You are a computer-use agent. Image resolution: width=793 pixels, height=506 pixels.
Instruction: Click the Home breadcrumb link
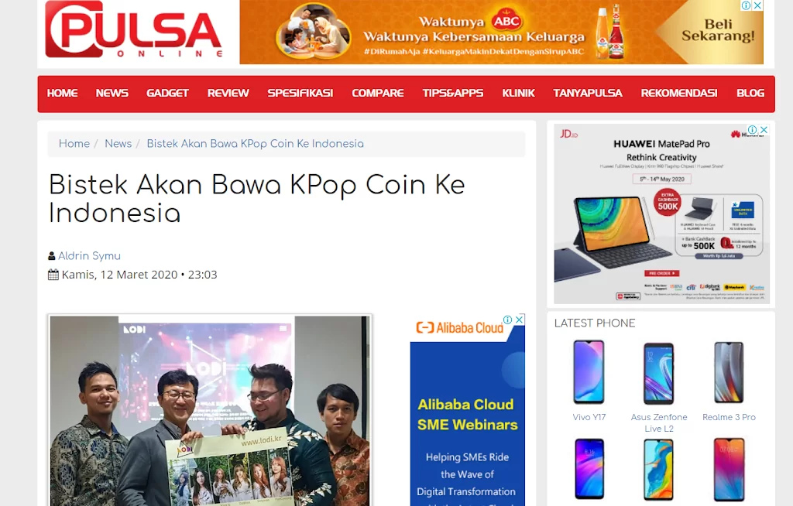(x=74, y=144)
